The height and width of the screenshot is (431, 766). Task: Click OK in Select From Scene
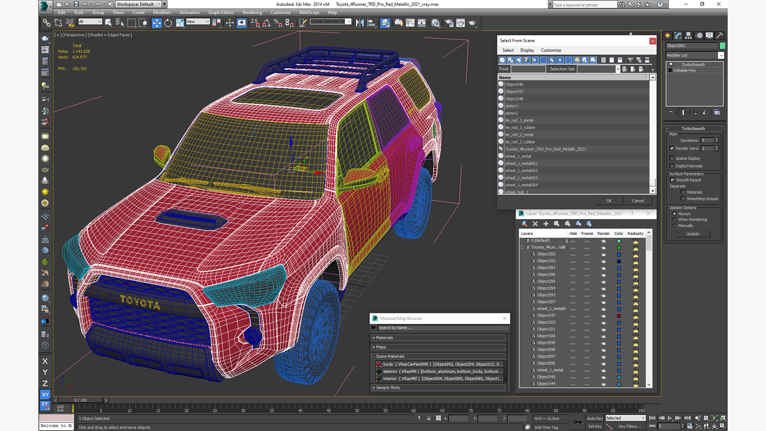tap(609, 201)
